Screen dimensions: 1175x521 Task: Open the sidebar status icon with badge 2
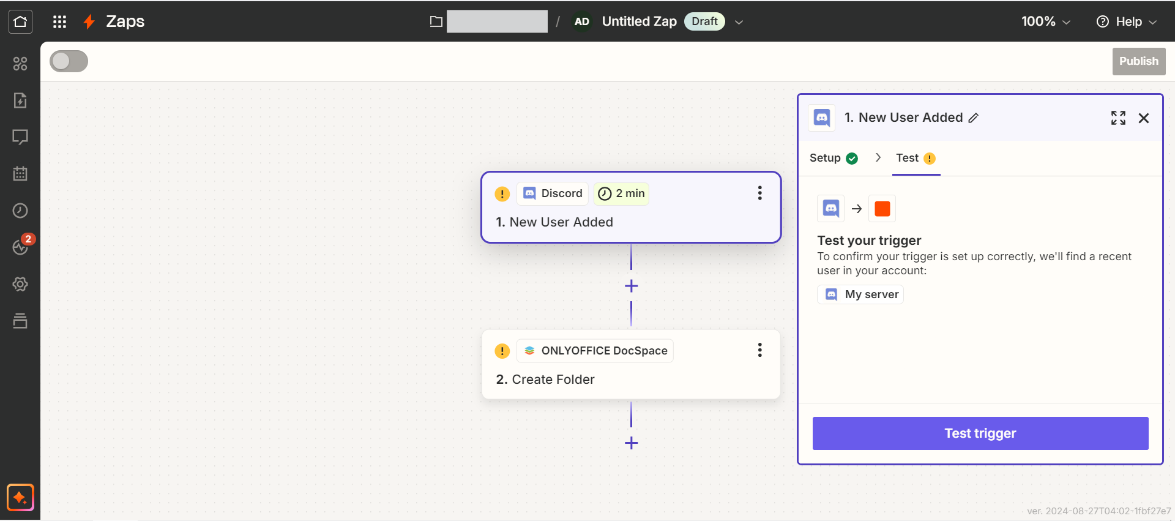tap(20, 247)
